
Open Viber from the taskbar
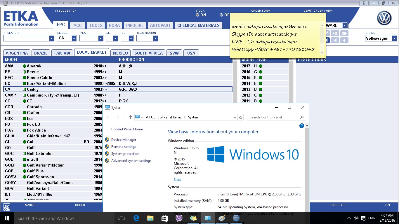179,218
